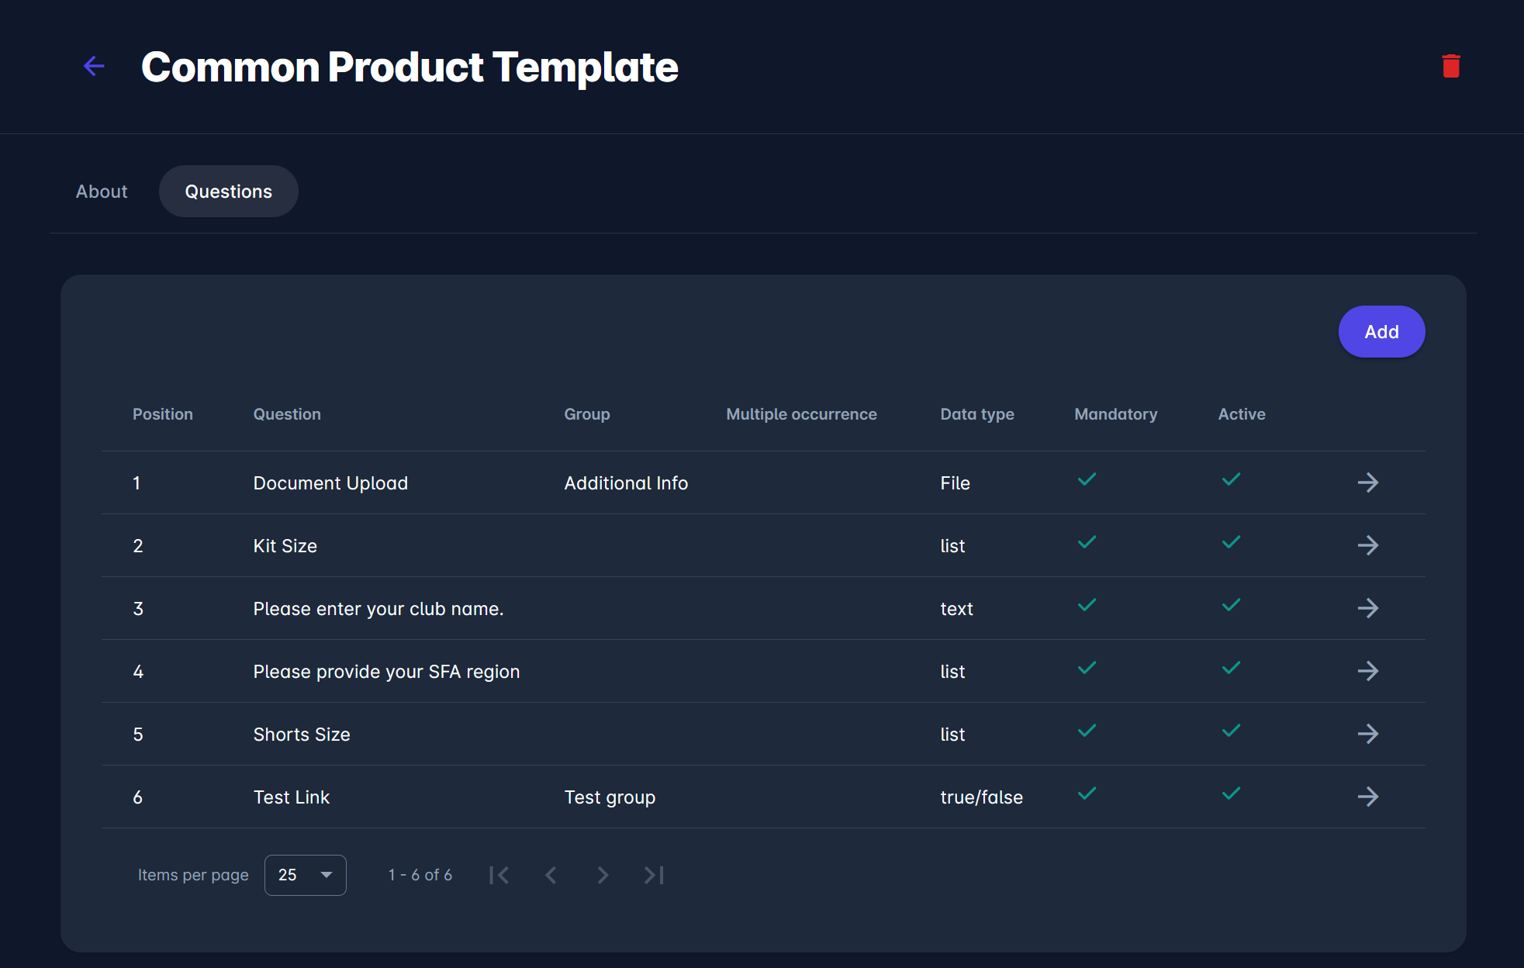Click the back arrow beside the title
The height and width of the screenshot is (968, 1524).
coord(94,67)
